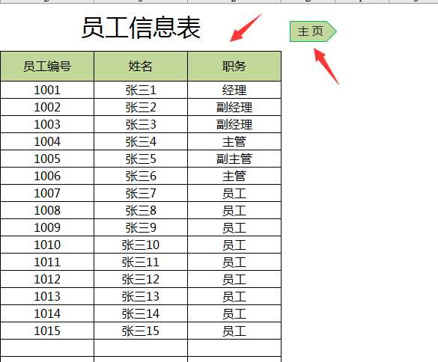
Task: Click the 员工 cell in row 1012
Action: (234, 279)
